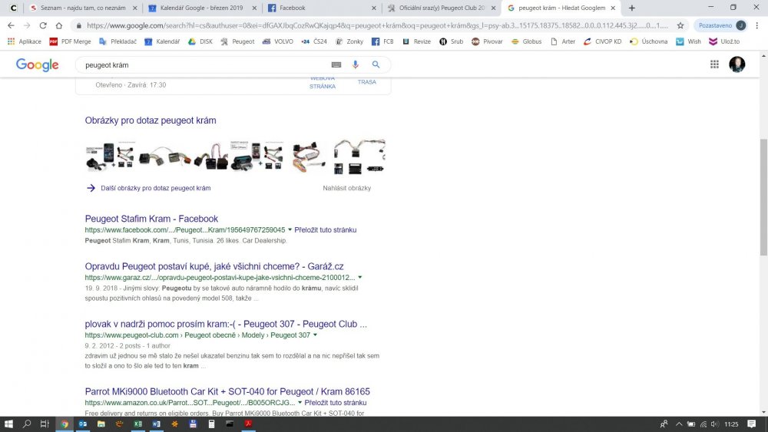The image size is (768, 432).
Task: Click the page vertical scrollbar thumb
Action: 763,196
